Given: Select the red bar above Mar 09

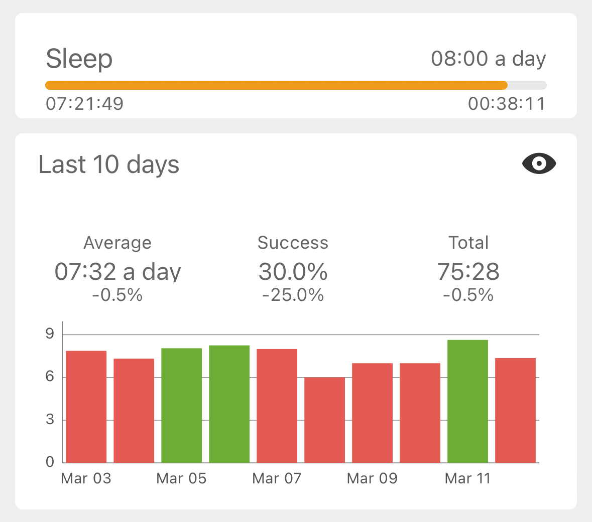Looking at the screenshot, I should (373, 413).
